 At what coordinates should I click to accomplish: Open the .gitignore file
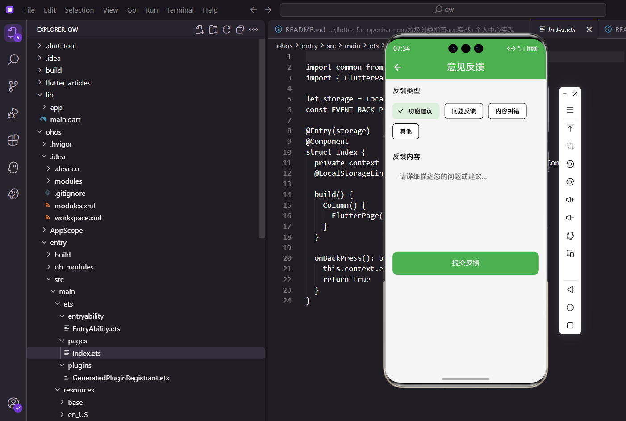click(x=70, y=193)
